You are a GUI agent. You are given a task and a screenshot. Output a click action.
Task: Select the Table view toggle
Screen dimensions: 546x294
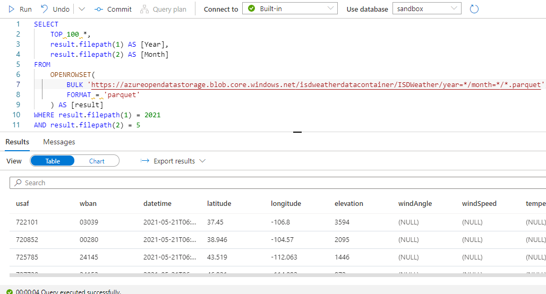pyautogui.click(x=52, y=161)
